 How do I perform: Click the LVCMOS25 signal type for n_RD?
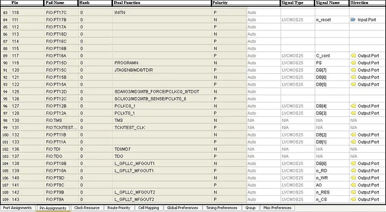click(x=293, y=171)
